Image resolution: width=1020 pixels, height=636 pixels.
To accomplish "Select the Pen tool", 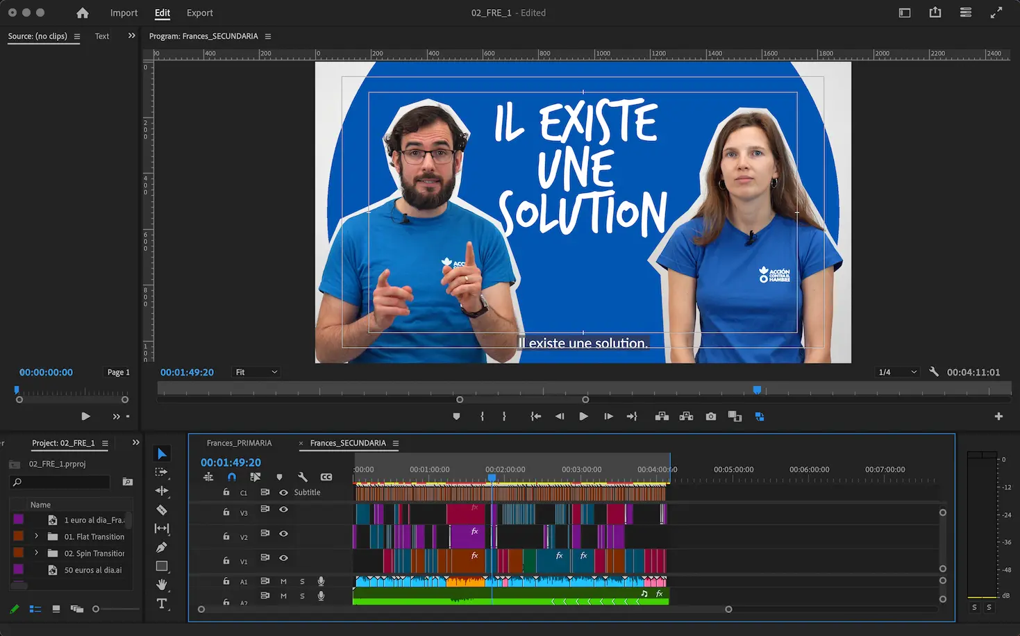I will (162, 547).
